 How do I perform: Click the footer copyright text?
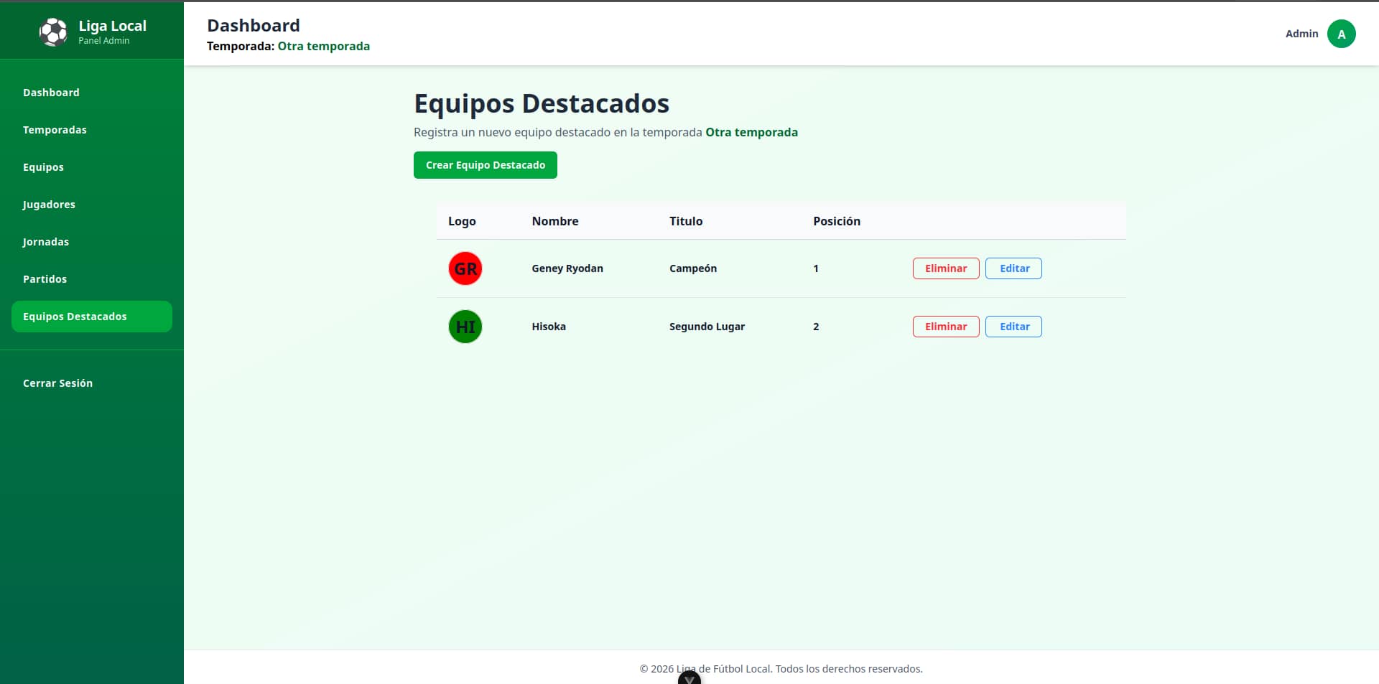pos(781,669)
